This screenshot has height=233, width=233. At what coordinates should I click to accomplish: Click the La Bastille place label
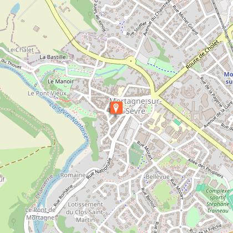point(53,57)
